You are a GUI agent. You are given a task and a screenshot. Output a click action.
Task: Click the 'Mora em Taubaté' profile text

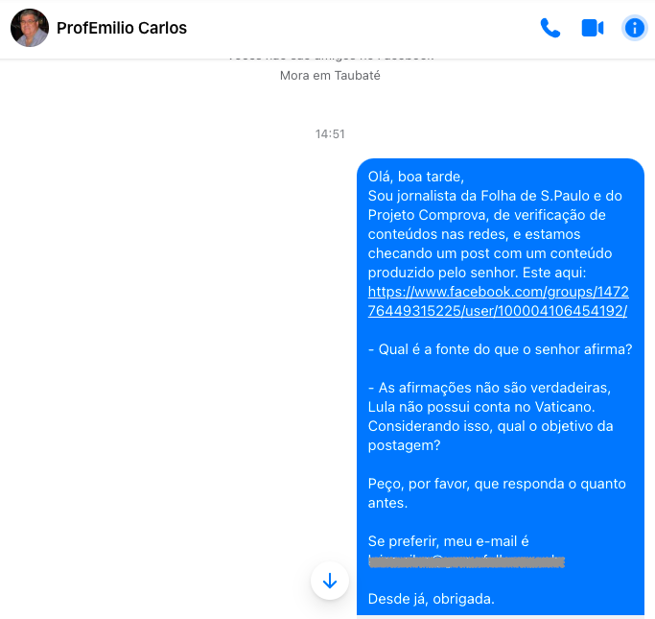pos(330,75)
